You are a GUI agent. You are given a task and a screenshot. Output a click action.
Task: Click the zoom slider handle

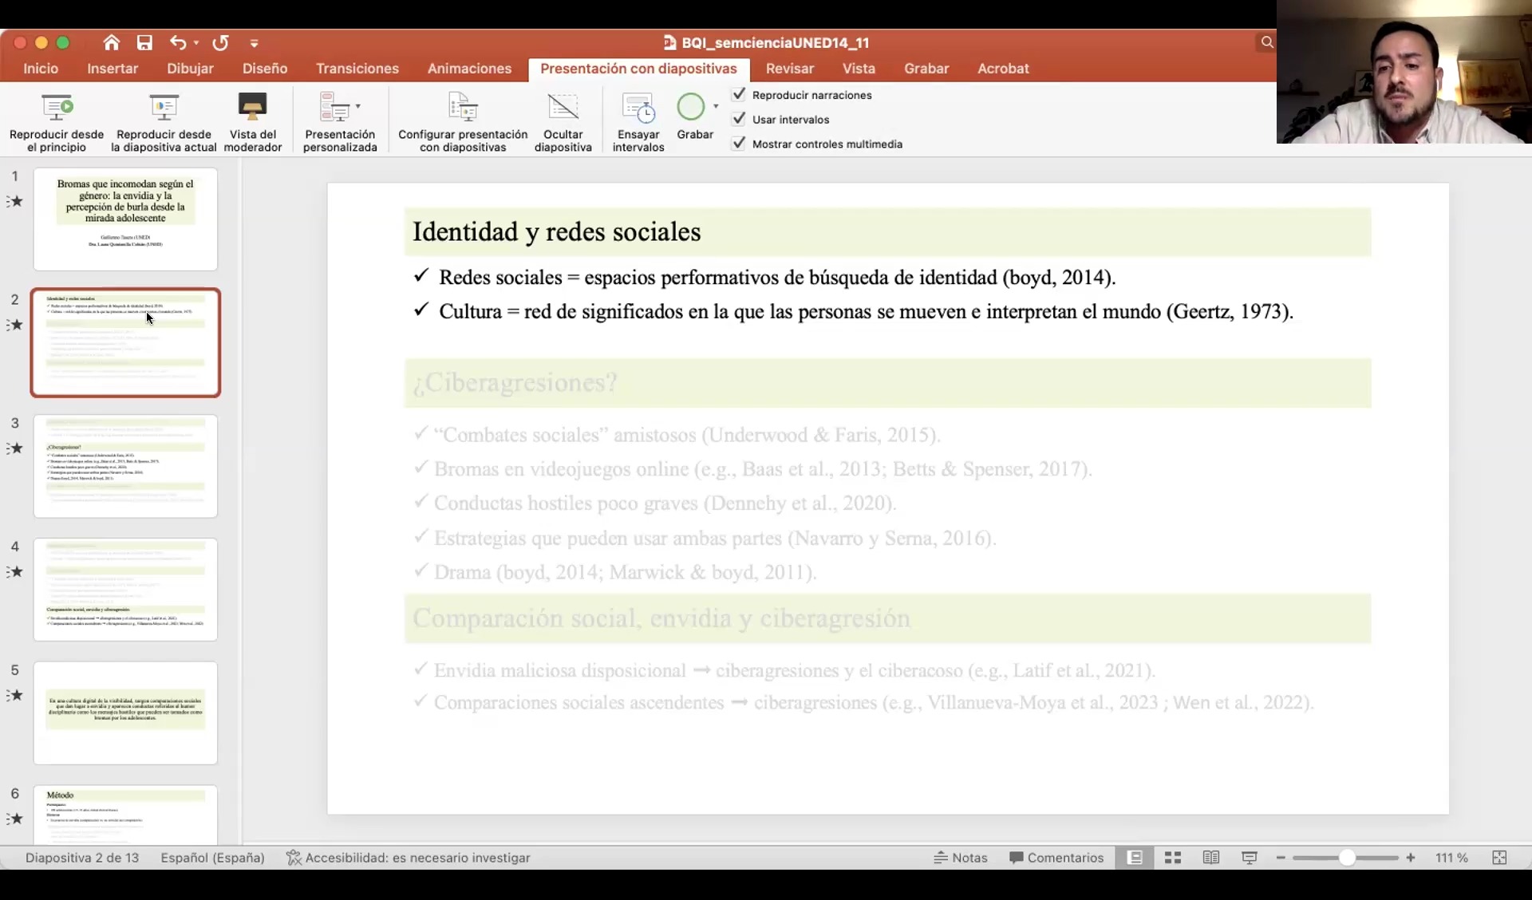1347,858
